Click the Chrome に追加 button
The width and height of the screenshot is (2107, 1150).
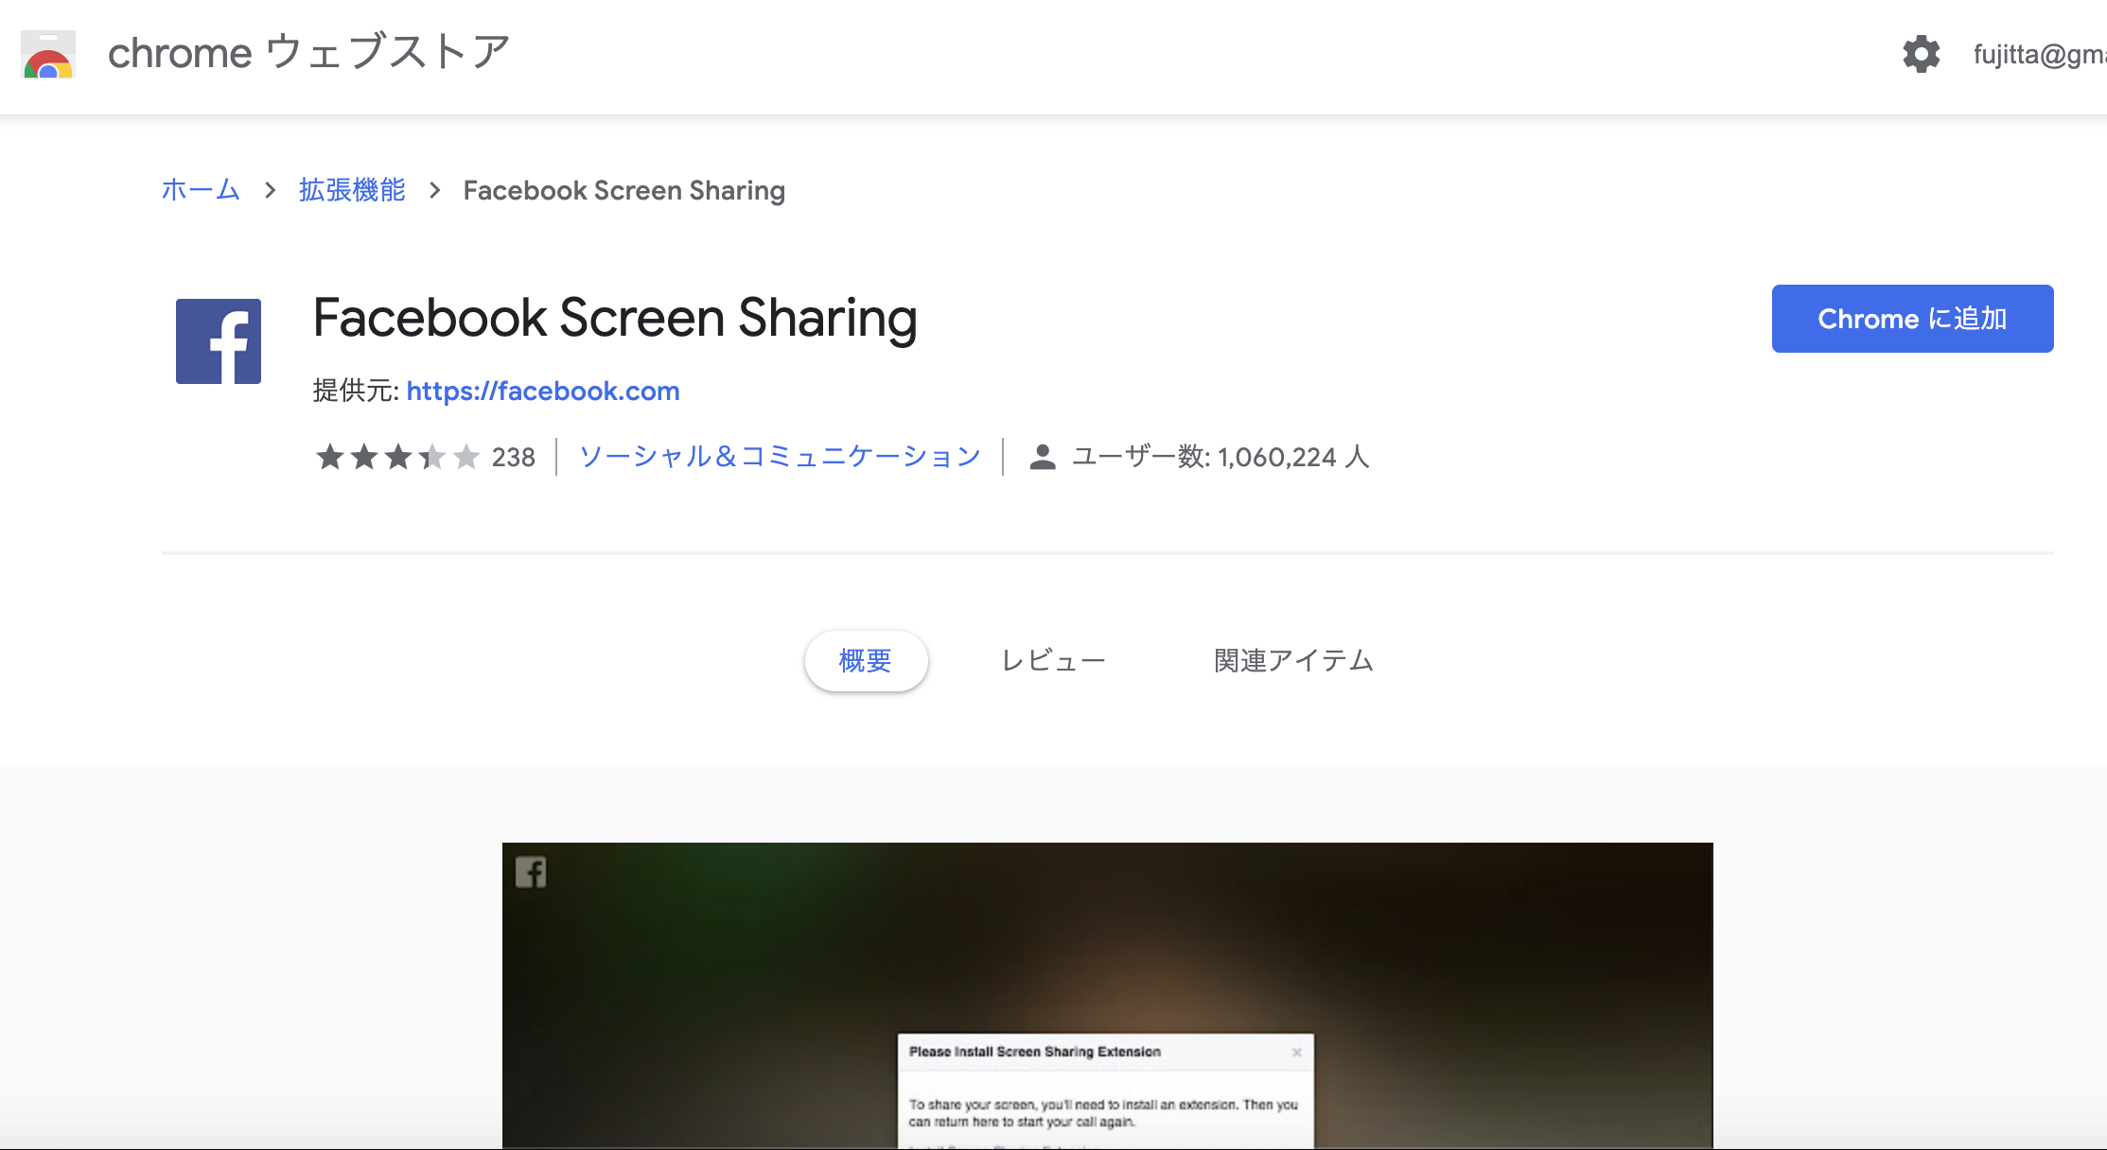point(1912,319)
